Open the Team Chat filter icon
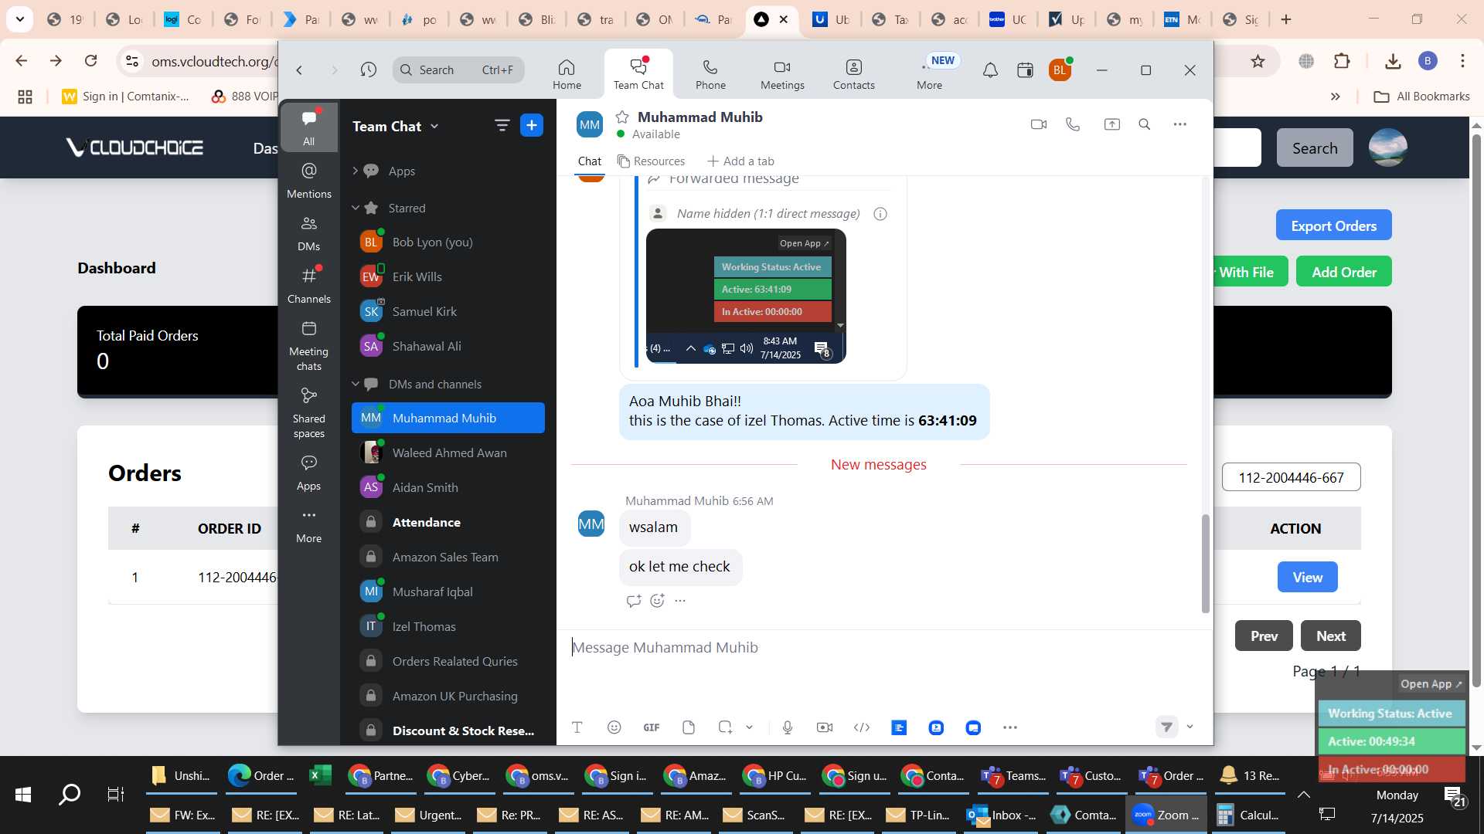Image resolution: width=1484 pixels, height=834 pixels. click(502, 126)
